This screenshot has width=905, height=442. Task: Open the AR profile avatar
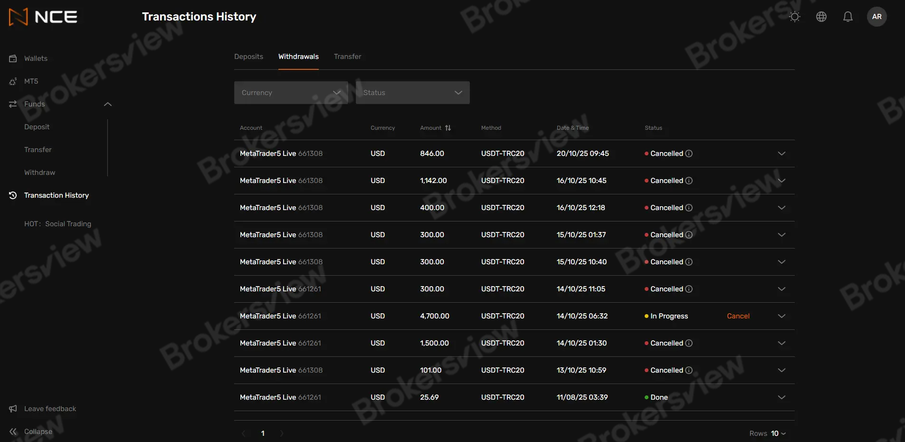pyautogui.click(x=876, y=17)
